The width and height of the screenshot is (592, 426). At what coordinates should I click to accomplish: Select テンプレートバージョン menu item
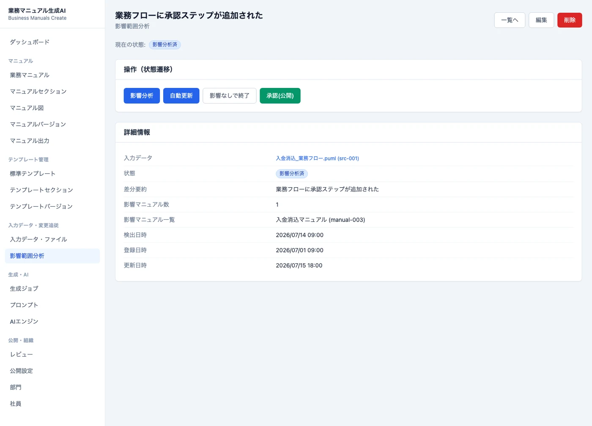(x=52, y=206)
